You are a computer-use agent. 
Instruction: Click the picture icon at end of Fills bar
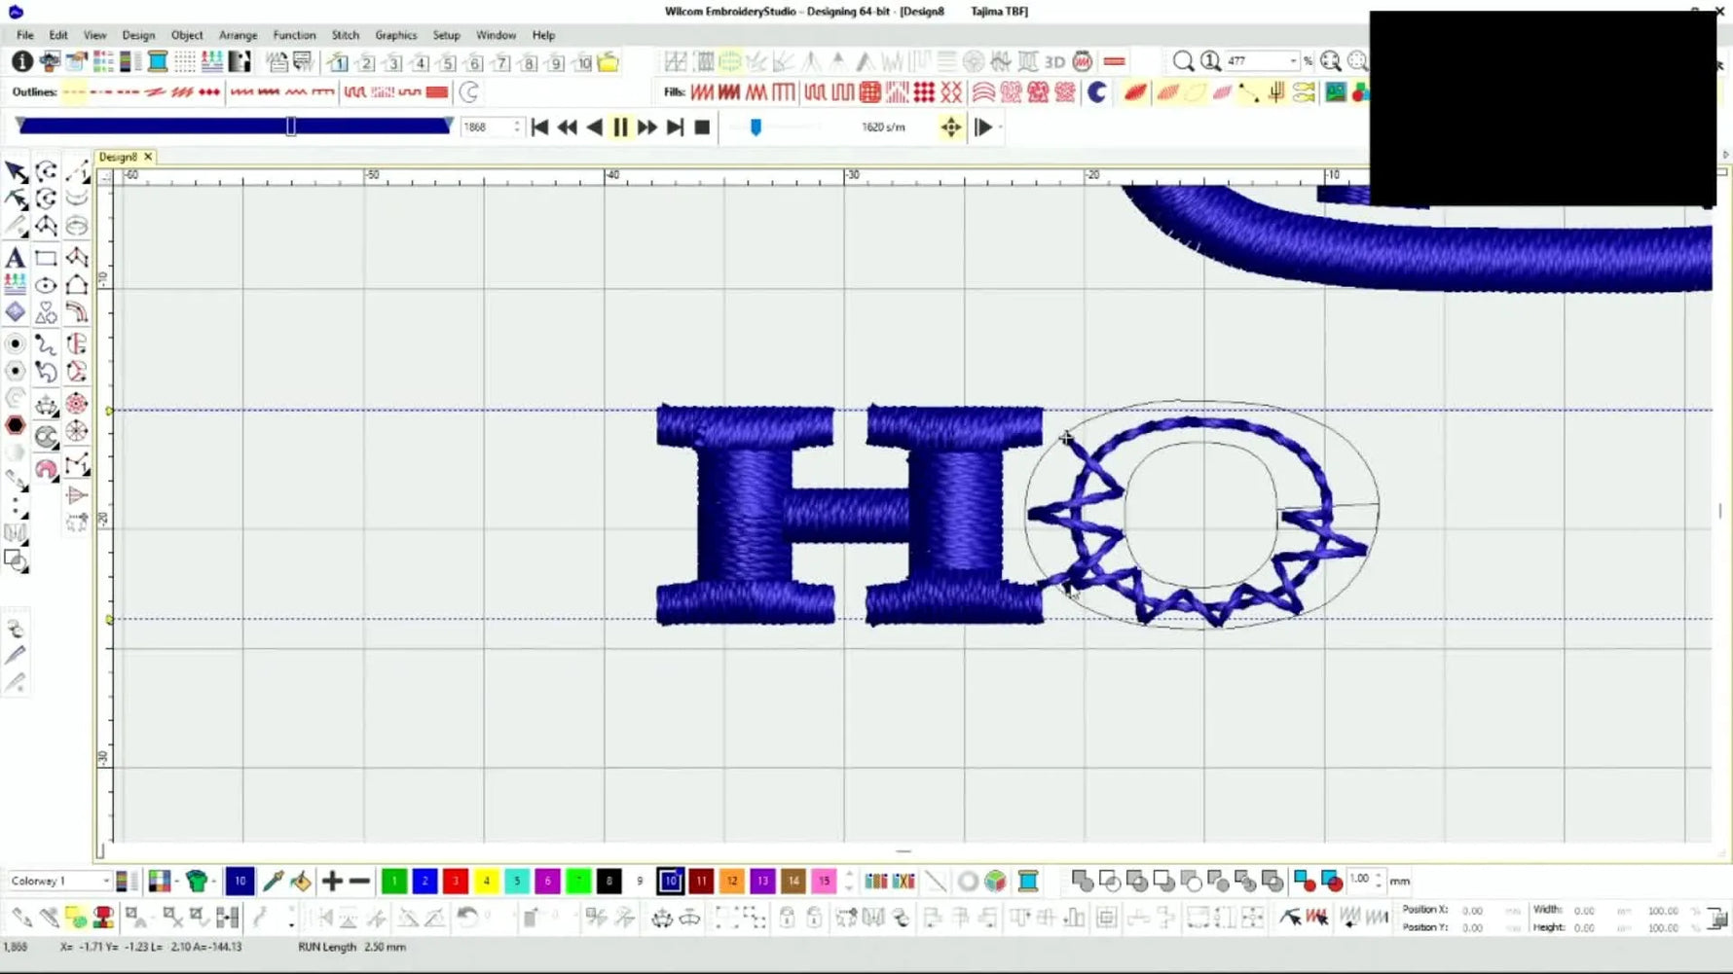pyautogui.click(x=1336, y=92)
